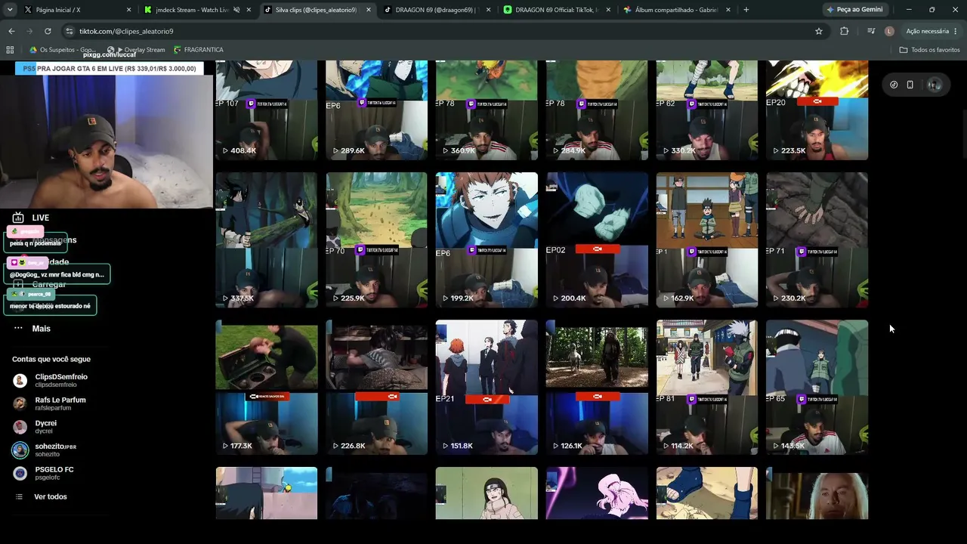Switch to the DRAAGON 69 (@draagon69) tab
Image resolution: width=967 pixels, height=544 pixels.
438,10
